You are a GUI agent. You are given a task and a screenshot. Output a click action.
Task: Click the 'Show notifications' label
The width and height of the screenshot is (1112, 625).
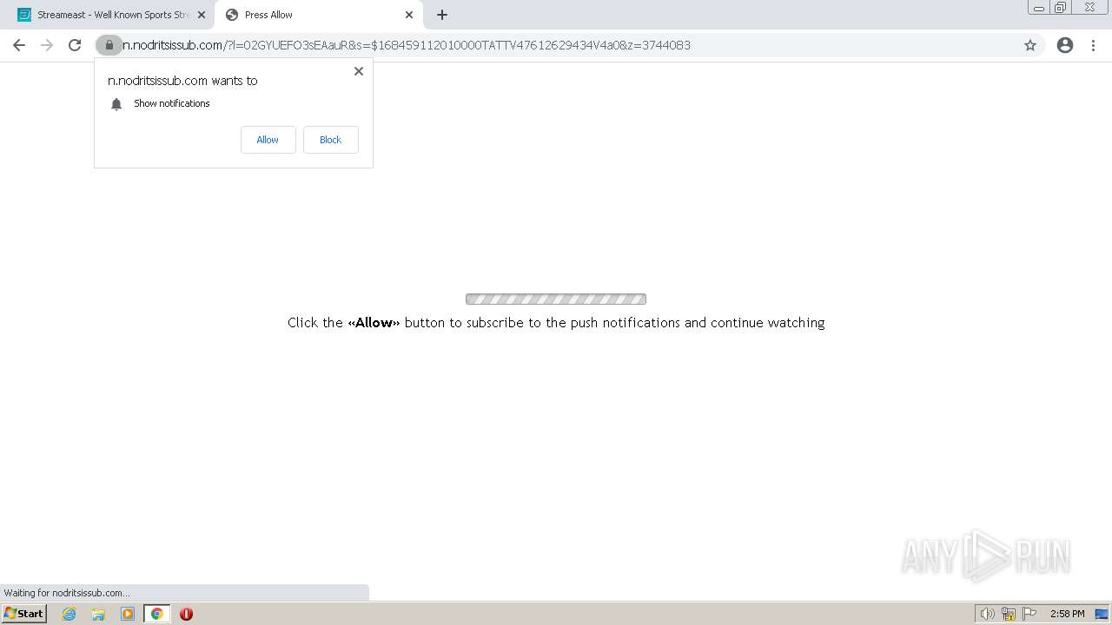(x=172, y=103)
